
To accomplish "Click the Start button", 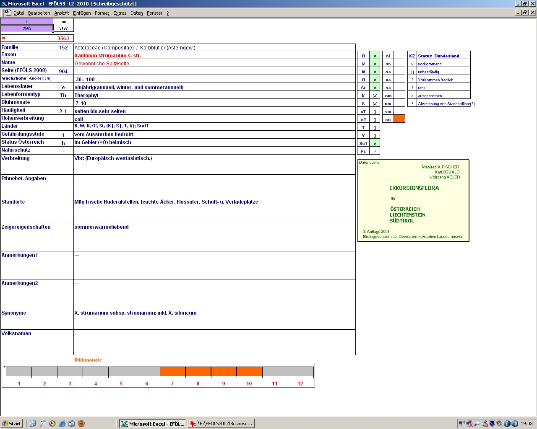I will pyautogui.click(x=12, y=424).
